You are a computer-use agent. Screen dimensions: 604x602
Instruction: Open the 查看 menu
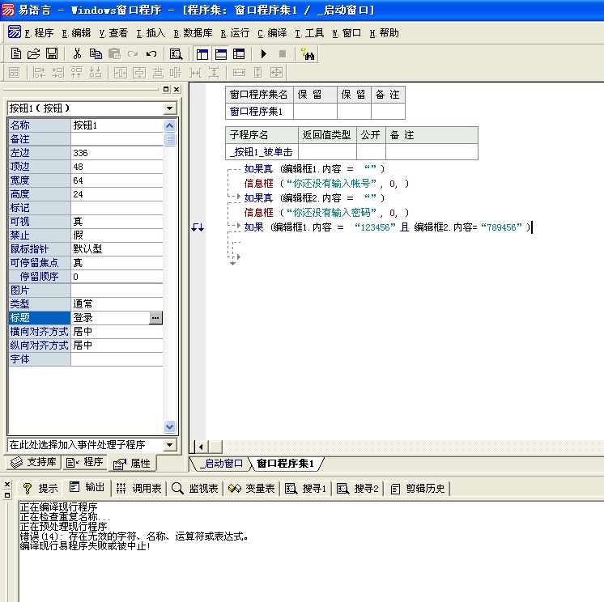[113, 33]
